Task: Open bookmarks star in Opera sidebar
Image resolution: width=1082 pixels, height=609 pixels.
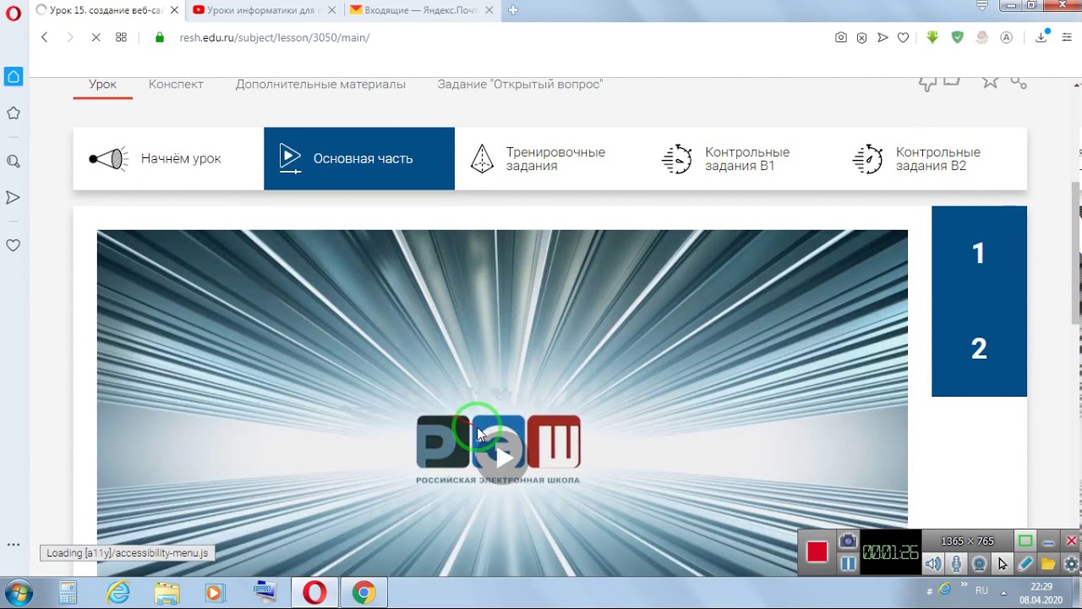Action: (x=13, y=113)
